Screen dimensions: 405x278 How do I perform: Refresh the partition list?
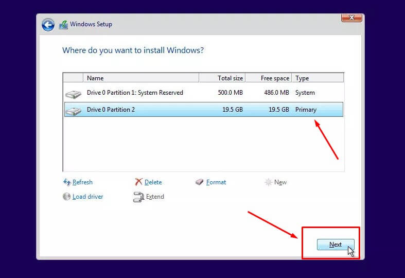pyautogui.click(x=82, y=182)
